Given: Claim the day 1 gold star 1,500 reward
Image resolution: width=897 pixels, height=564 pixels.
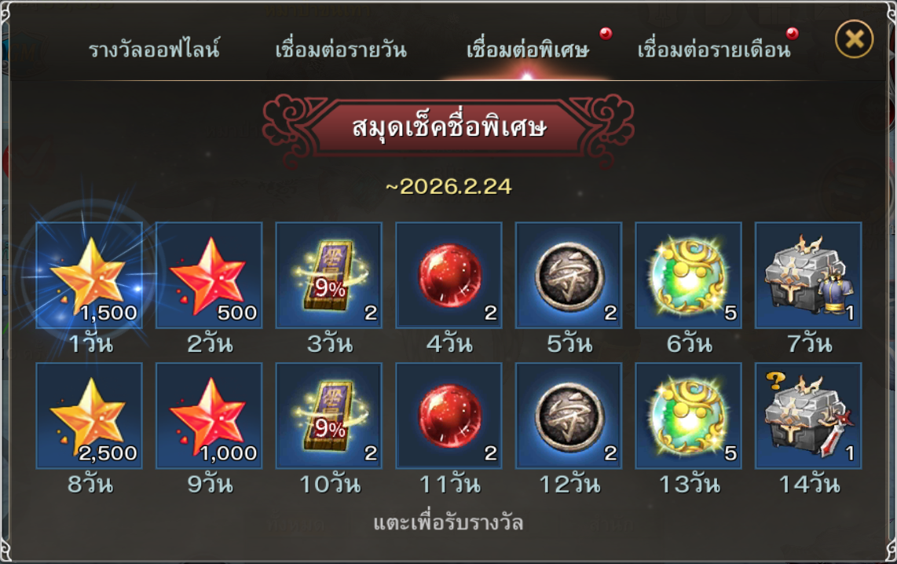Looking at the screenshot, I should [90, 275].
